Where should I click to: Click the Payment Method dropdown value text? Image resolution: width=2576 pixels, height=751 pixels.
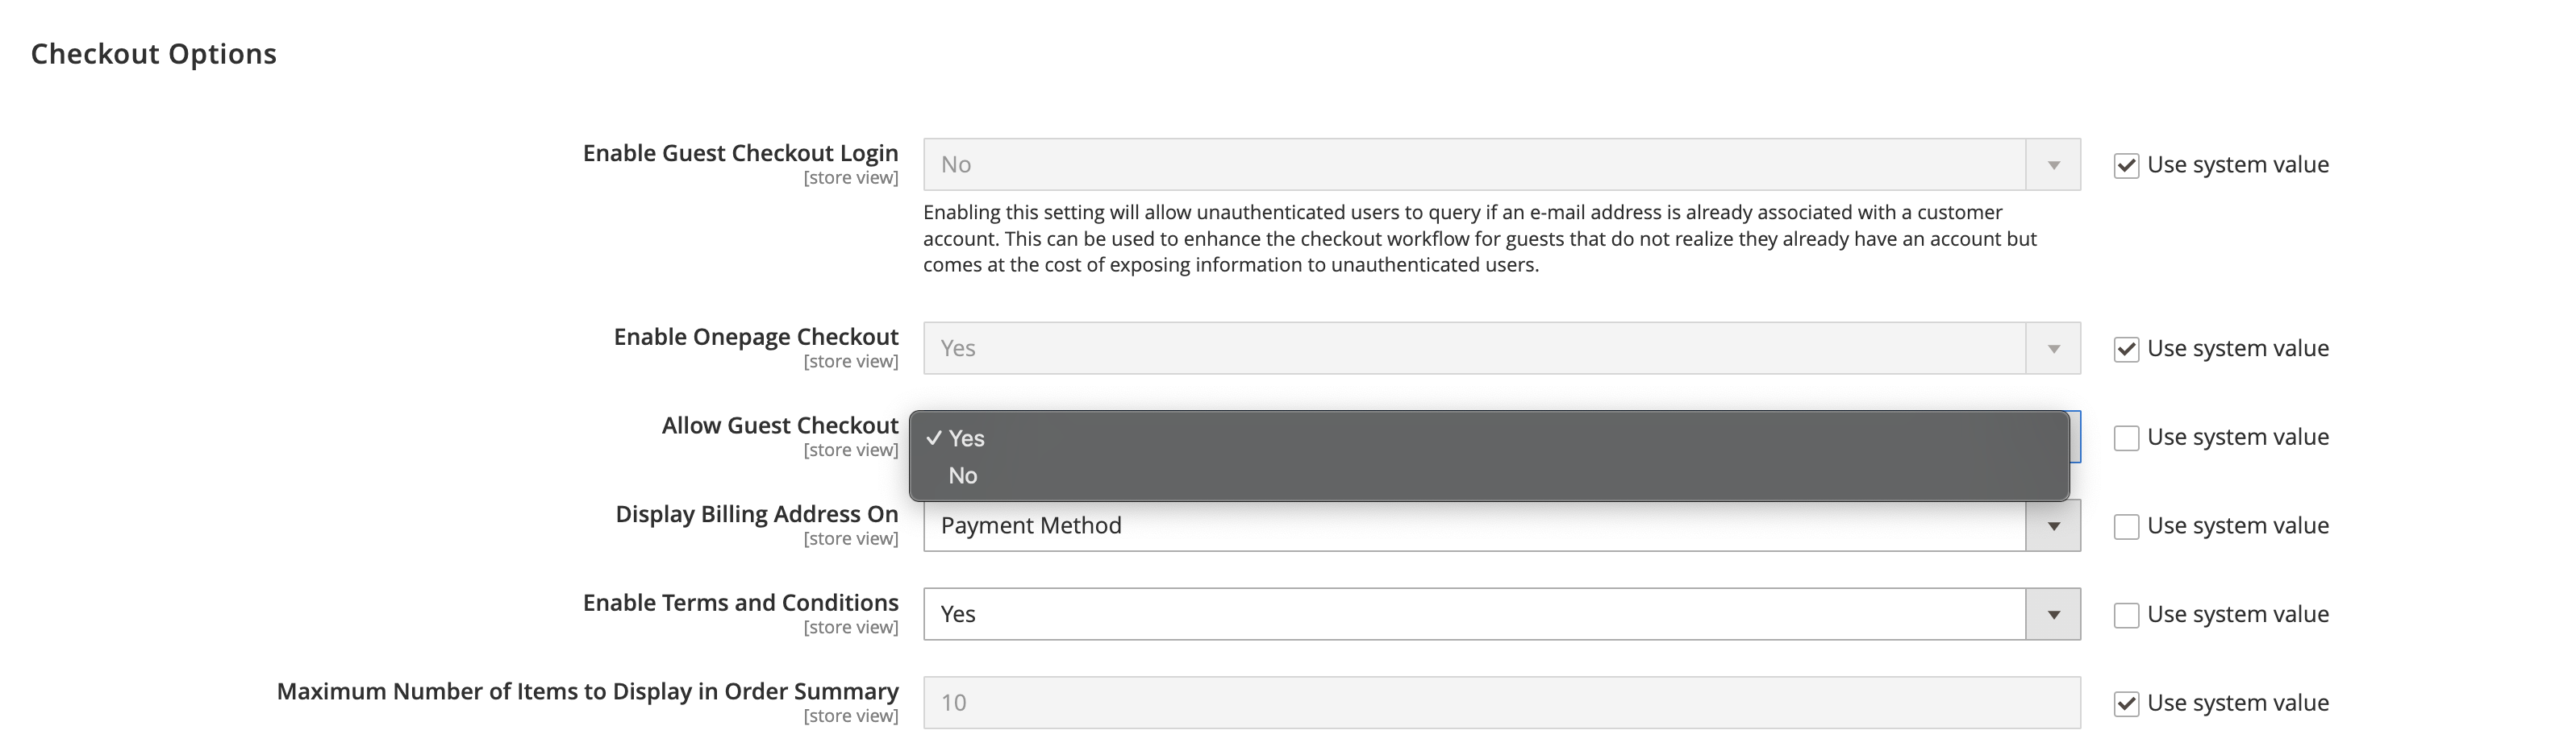1029,525
